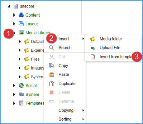Click the Social globe icon
Screen dimensions: 143x124
pyautogui.click(x=21, y=85)
